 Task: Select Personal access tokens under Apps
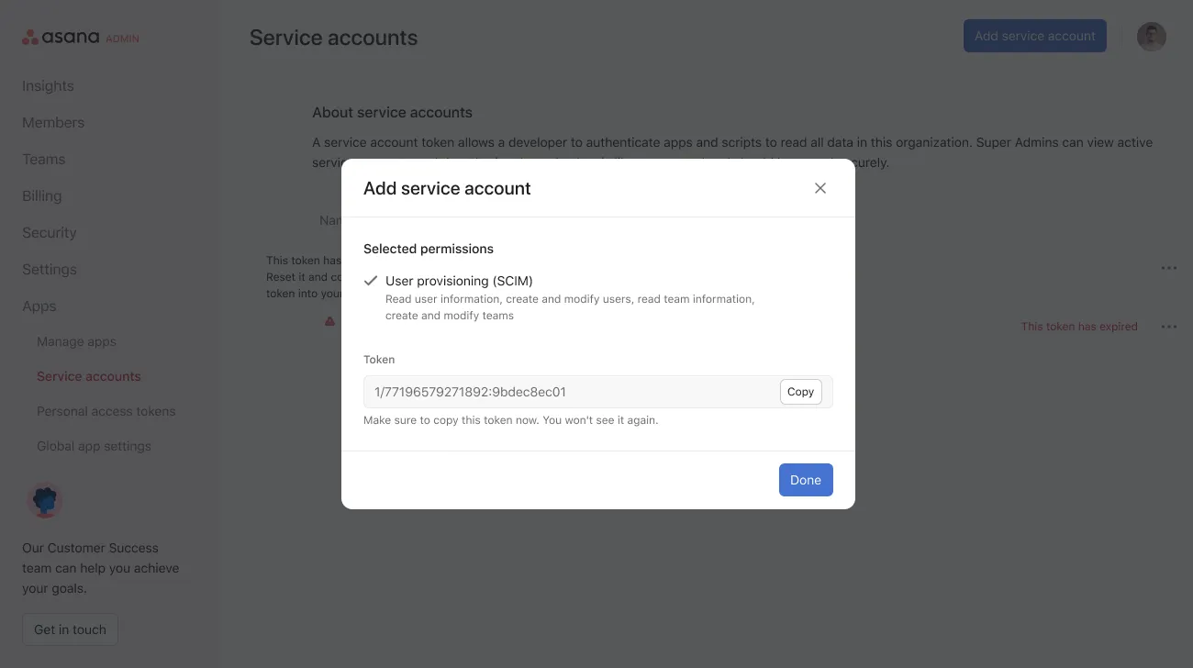(106, 411)
